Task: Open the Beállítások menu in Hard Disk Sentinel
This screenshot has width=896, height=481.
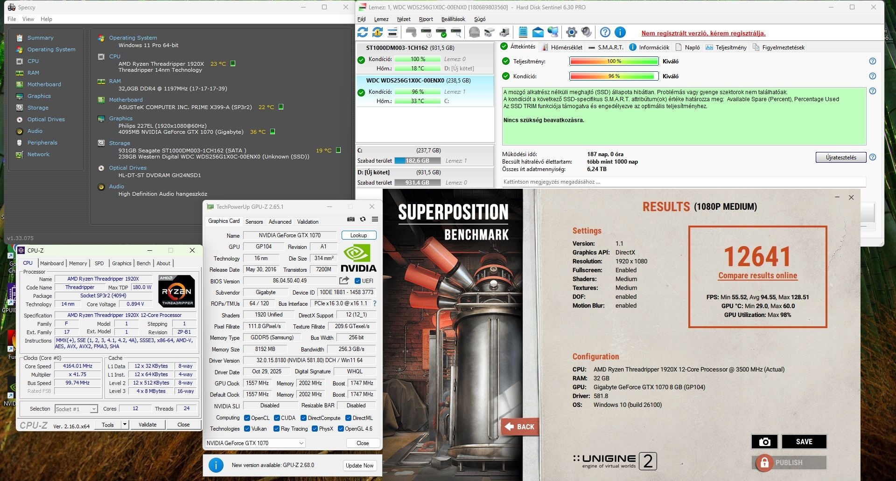Action: point(453,19)
